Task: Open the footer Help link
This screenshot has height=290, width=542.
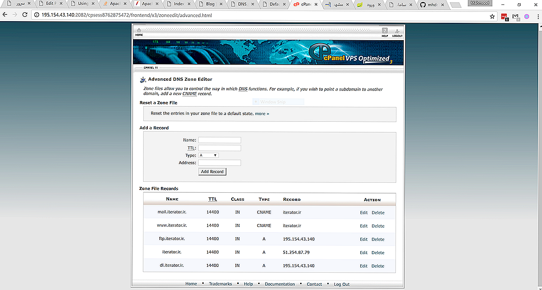Action: coord(248,284)
